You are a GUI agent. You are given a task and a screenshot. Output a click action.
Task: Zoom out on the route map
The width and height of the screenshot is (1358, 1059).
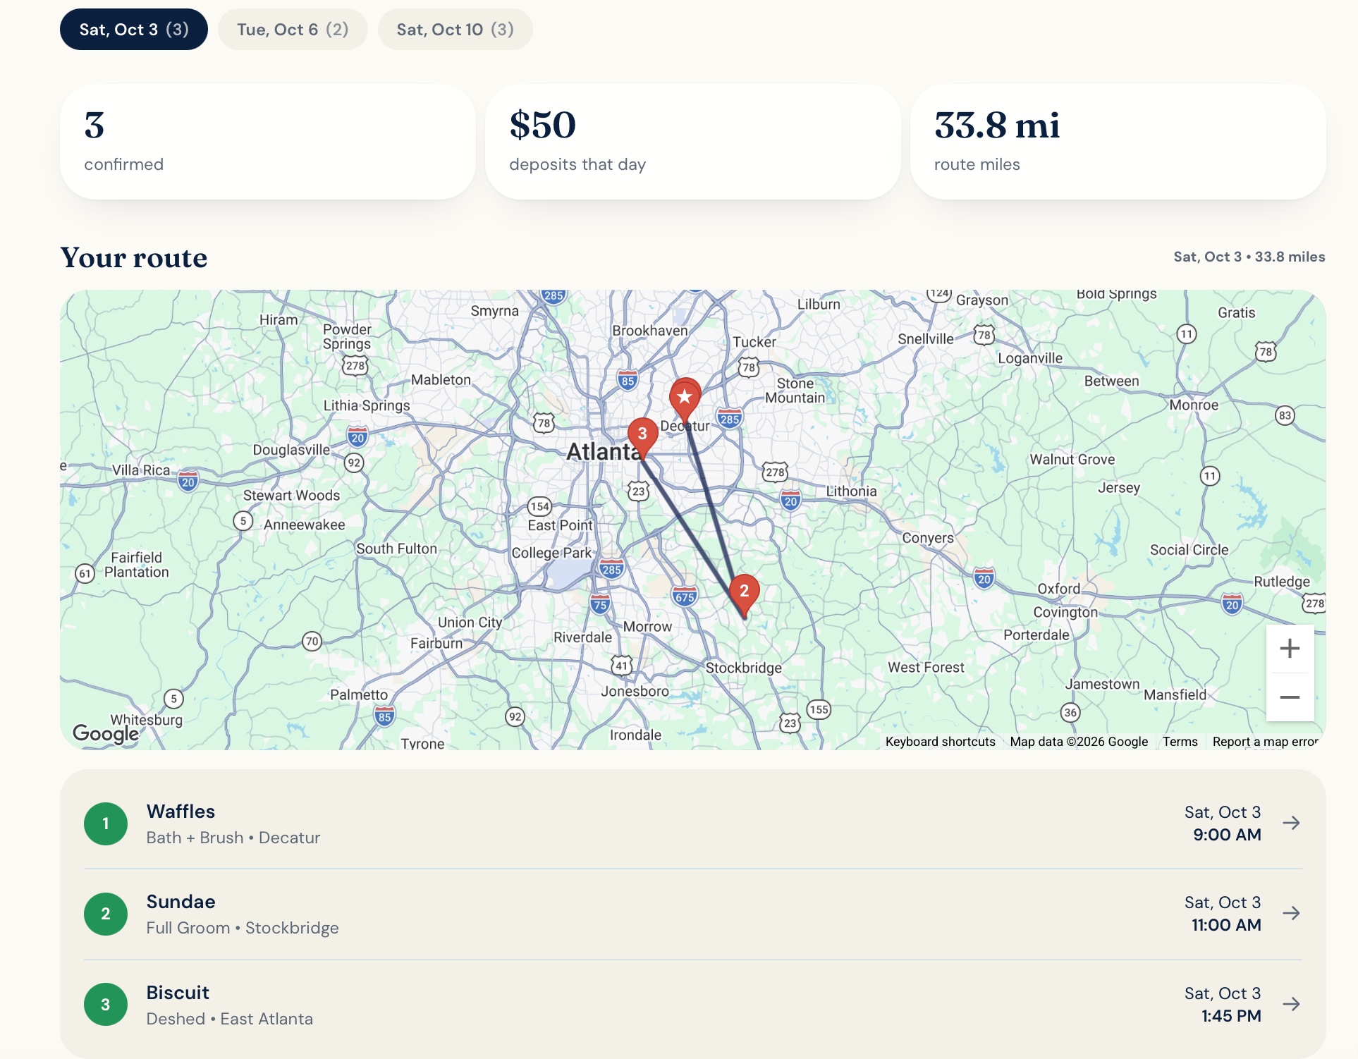click(1290, 697)
